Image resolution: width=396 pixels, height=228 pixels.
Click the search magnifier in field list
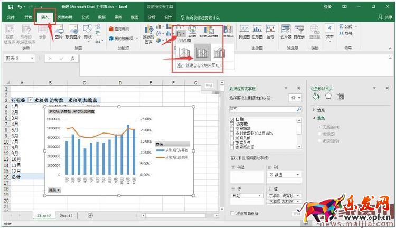click(299, 109)
